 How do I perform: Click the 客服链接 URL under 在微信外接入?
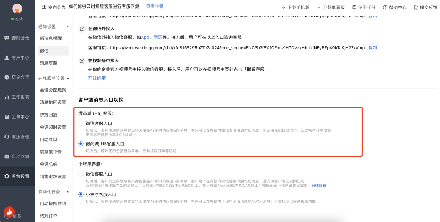[x=238, y=48]
